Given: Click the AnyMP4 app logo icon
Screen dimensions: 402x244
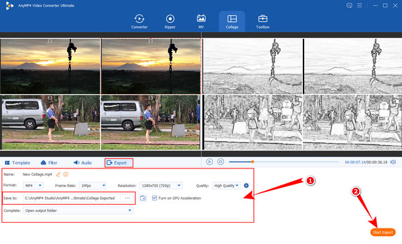Looking at the screenshot, I should click(9, 5).
